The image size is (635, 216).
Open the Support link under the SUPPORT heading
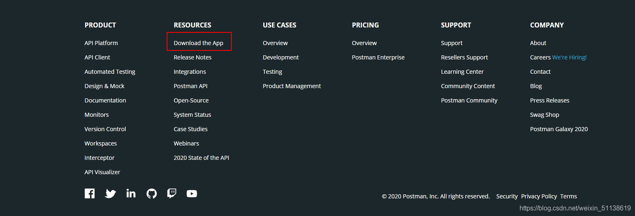coord(452,43)
